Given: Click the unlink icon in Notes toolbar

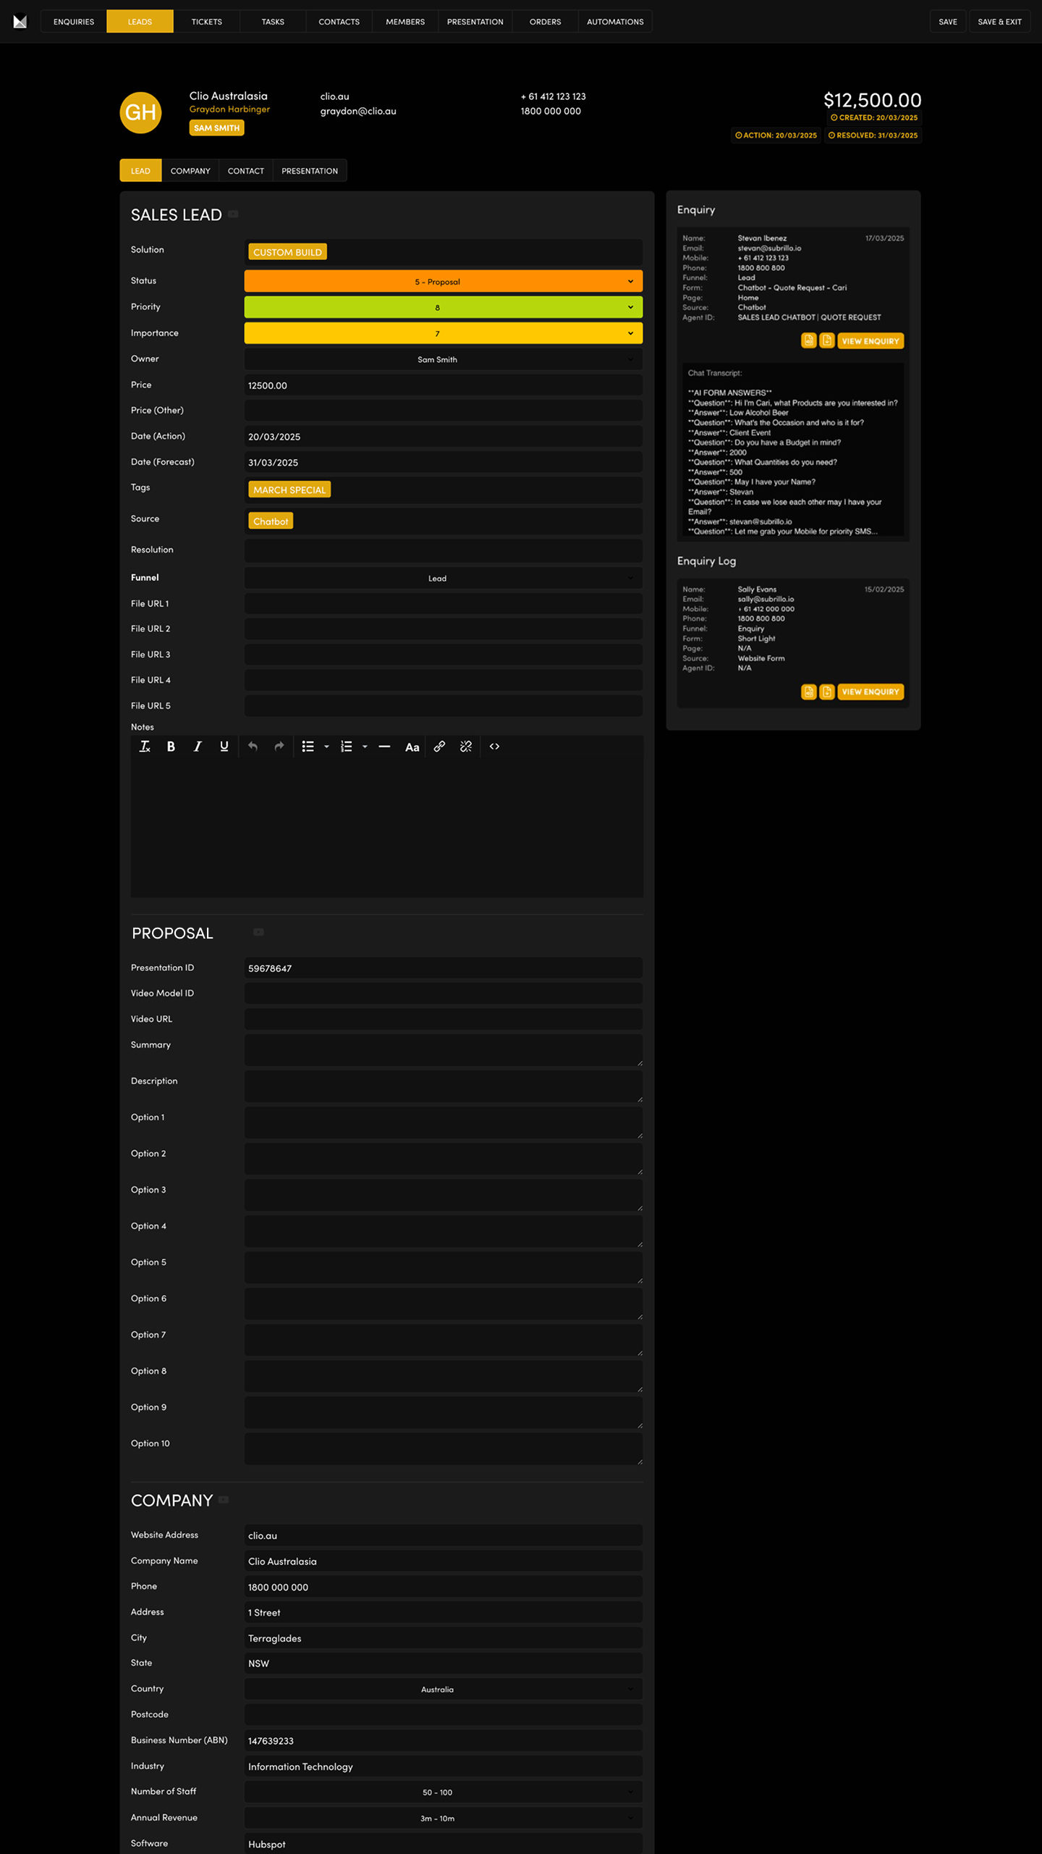Looking at the screenshot, I should click(466, 747).
